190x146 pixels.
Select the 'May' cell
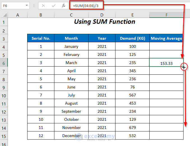pyautogui.click(x=71, y=79)
